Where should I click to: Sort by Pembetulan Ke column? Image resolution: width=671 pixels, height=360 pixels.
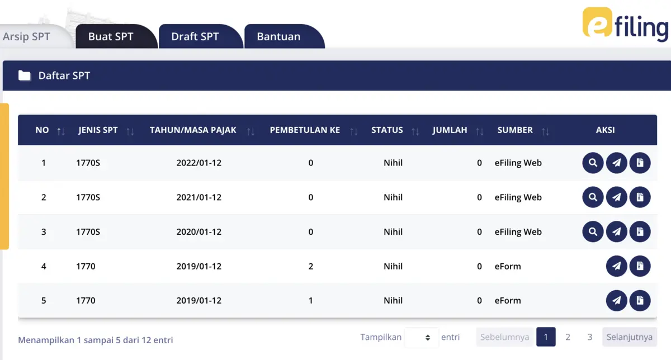(x=353, y=131)
